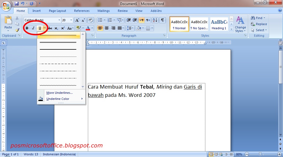Click the tab selector L icon
Image resolution: width=283 pixels, height=157 pixels.
click(3, 42)
